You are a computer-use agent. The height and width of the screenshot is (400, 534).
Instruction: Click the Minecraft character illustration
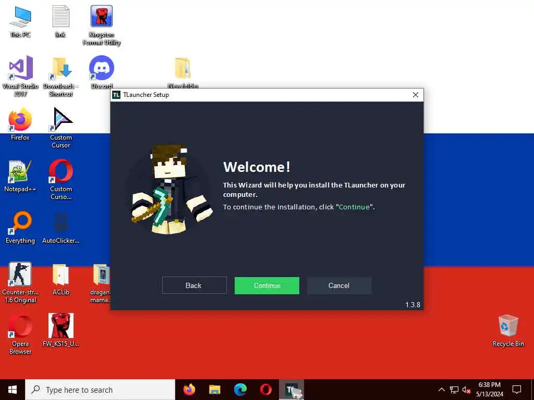tap(171, 190)
